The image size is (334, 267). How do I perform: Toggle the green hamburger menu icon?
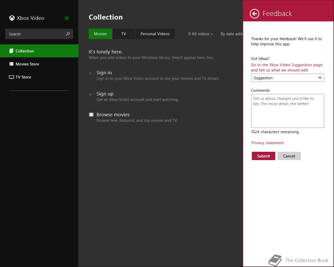[x=67, y=18]
